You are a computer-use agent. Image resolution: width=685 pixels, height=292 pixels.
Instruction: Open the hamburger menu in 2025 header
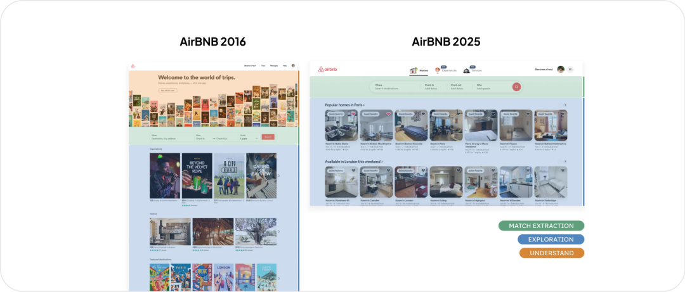tap(570, 70)
